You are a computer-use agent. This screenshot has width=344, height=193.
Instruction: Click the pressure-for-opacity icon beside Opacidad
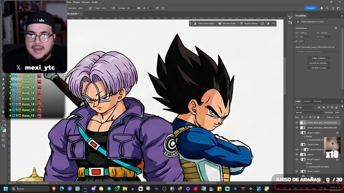pyautogui.click(x=90, y=8)
